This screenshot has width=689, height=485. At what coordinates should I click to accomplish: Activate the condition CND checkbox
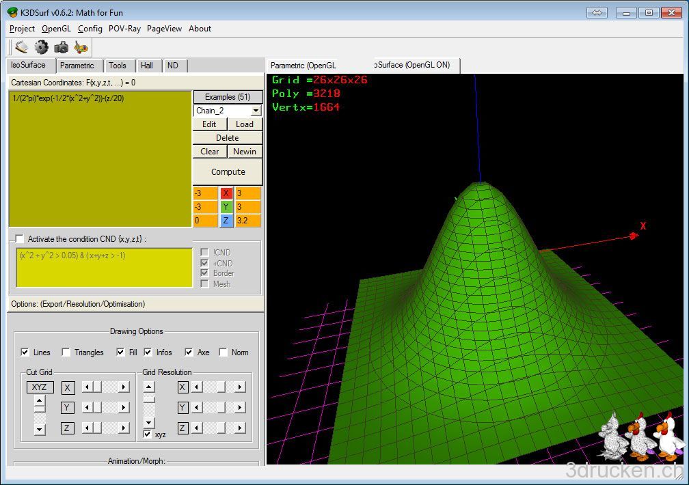pos(19,239)
